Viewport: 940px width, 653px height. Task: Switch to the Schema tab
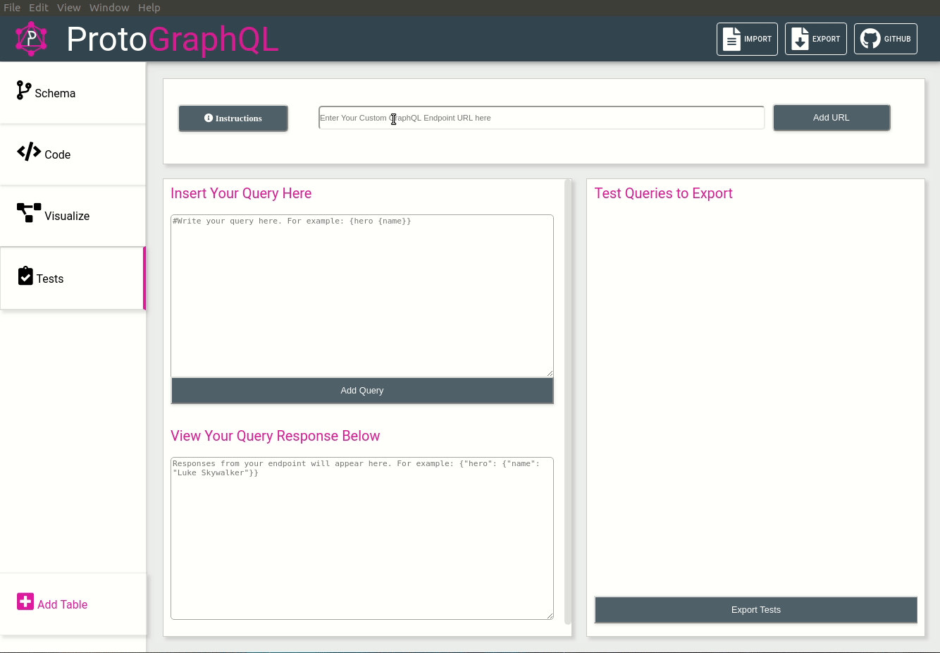(73, 93)
